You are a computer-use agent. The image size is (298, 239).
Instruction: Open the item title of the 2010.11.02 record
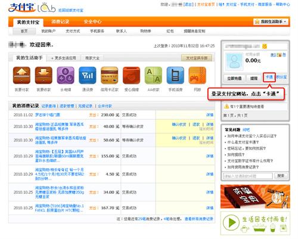click(48, 115)
